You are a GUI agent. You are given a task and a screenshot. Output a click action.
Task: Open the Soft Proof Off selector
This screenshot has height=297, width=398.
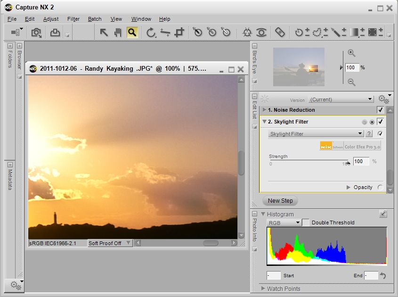(109, 243)
